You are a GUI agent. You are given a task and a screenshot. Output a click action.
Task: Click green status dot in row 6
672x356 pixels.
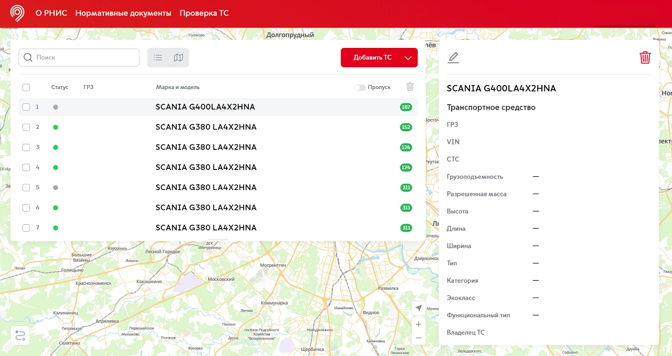point(55,208)
